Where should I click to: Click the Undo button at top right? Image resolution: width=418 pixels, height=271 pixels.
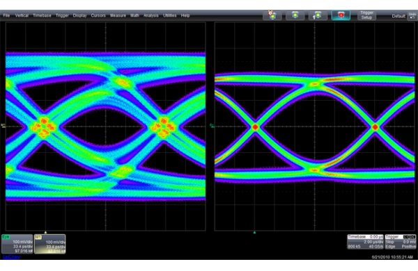(x=412, y=16)
